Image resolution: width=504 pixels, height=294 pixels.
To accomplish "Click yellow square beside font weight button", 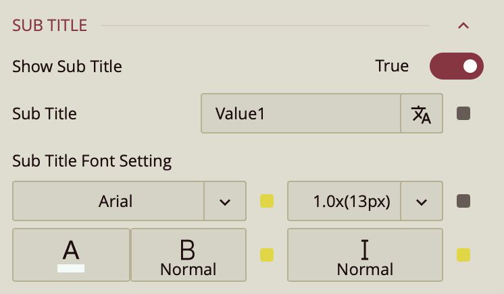I will 267,254.
